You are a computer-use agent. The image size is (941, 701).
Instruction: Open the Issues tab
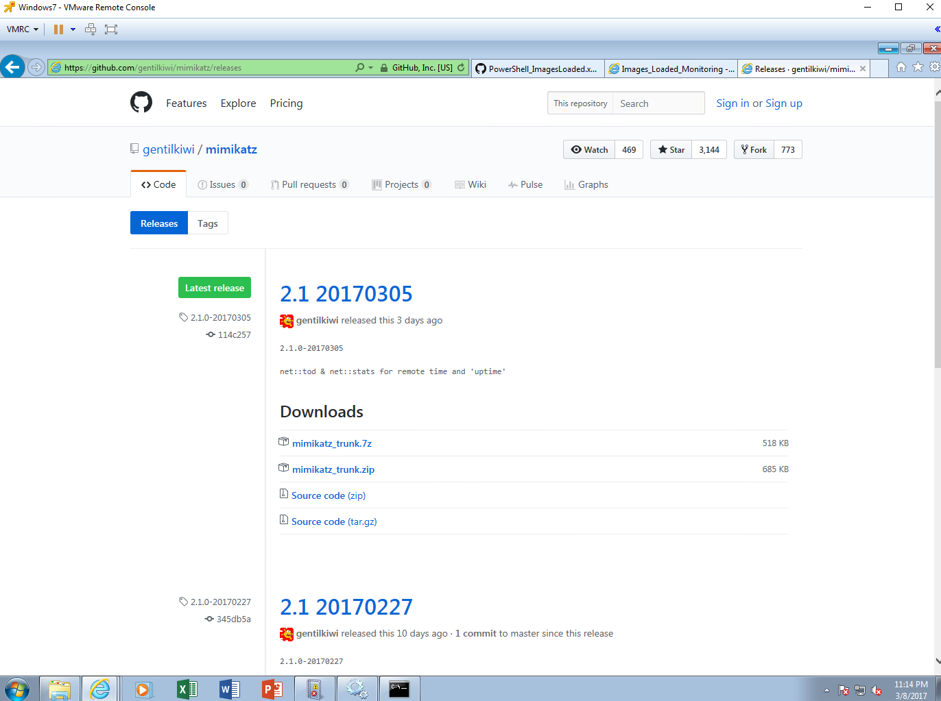point(223,184)
